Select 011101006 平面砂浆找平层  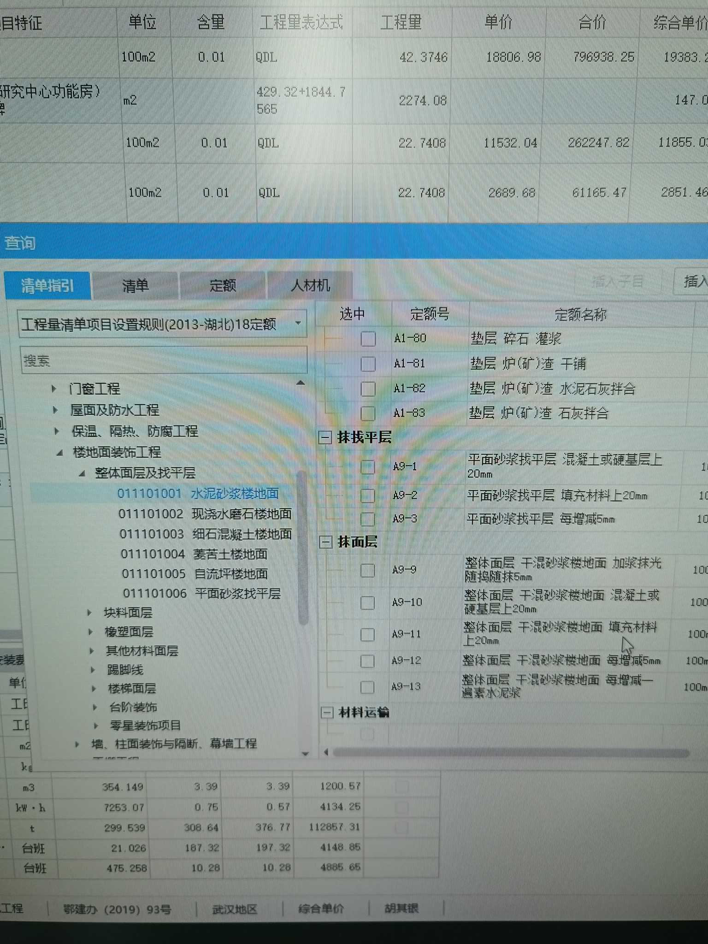pos(202,593)
